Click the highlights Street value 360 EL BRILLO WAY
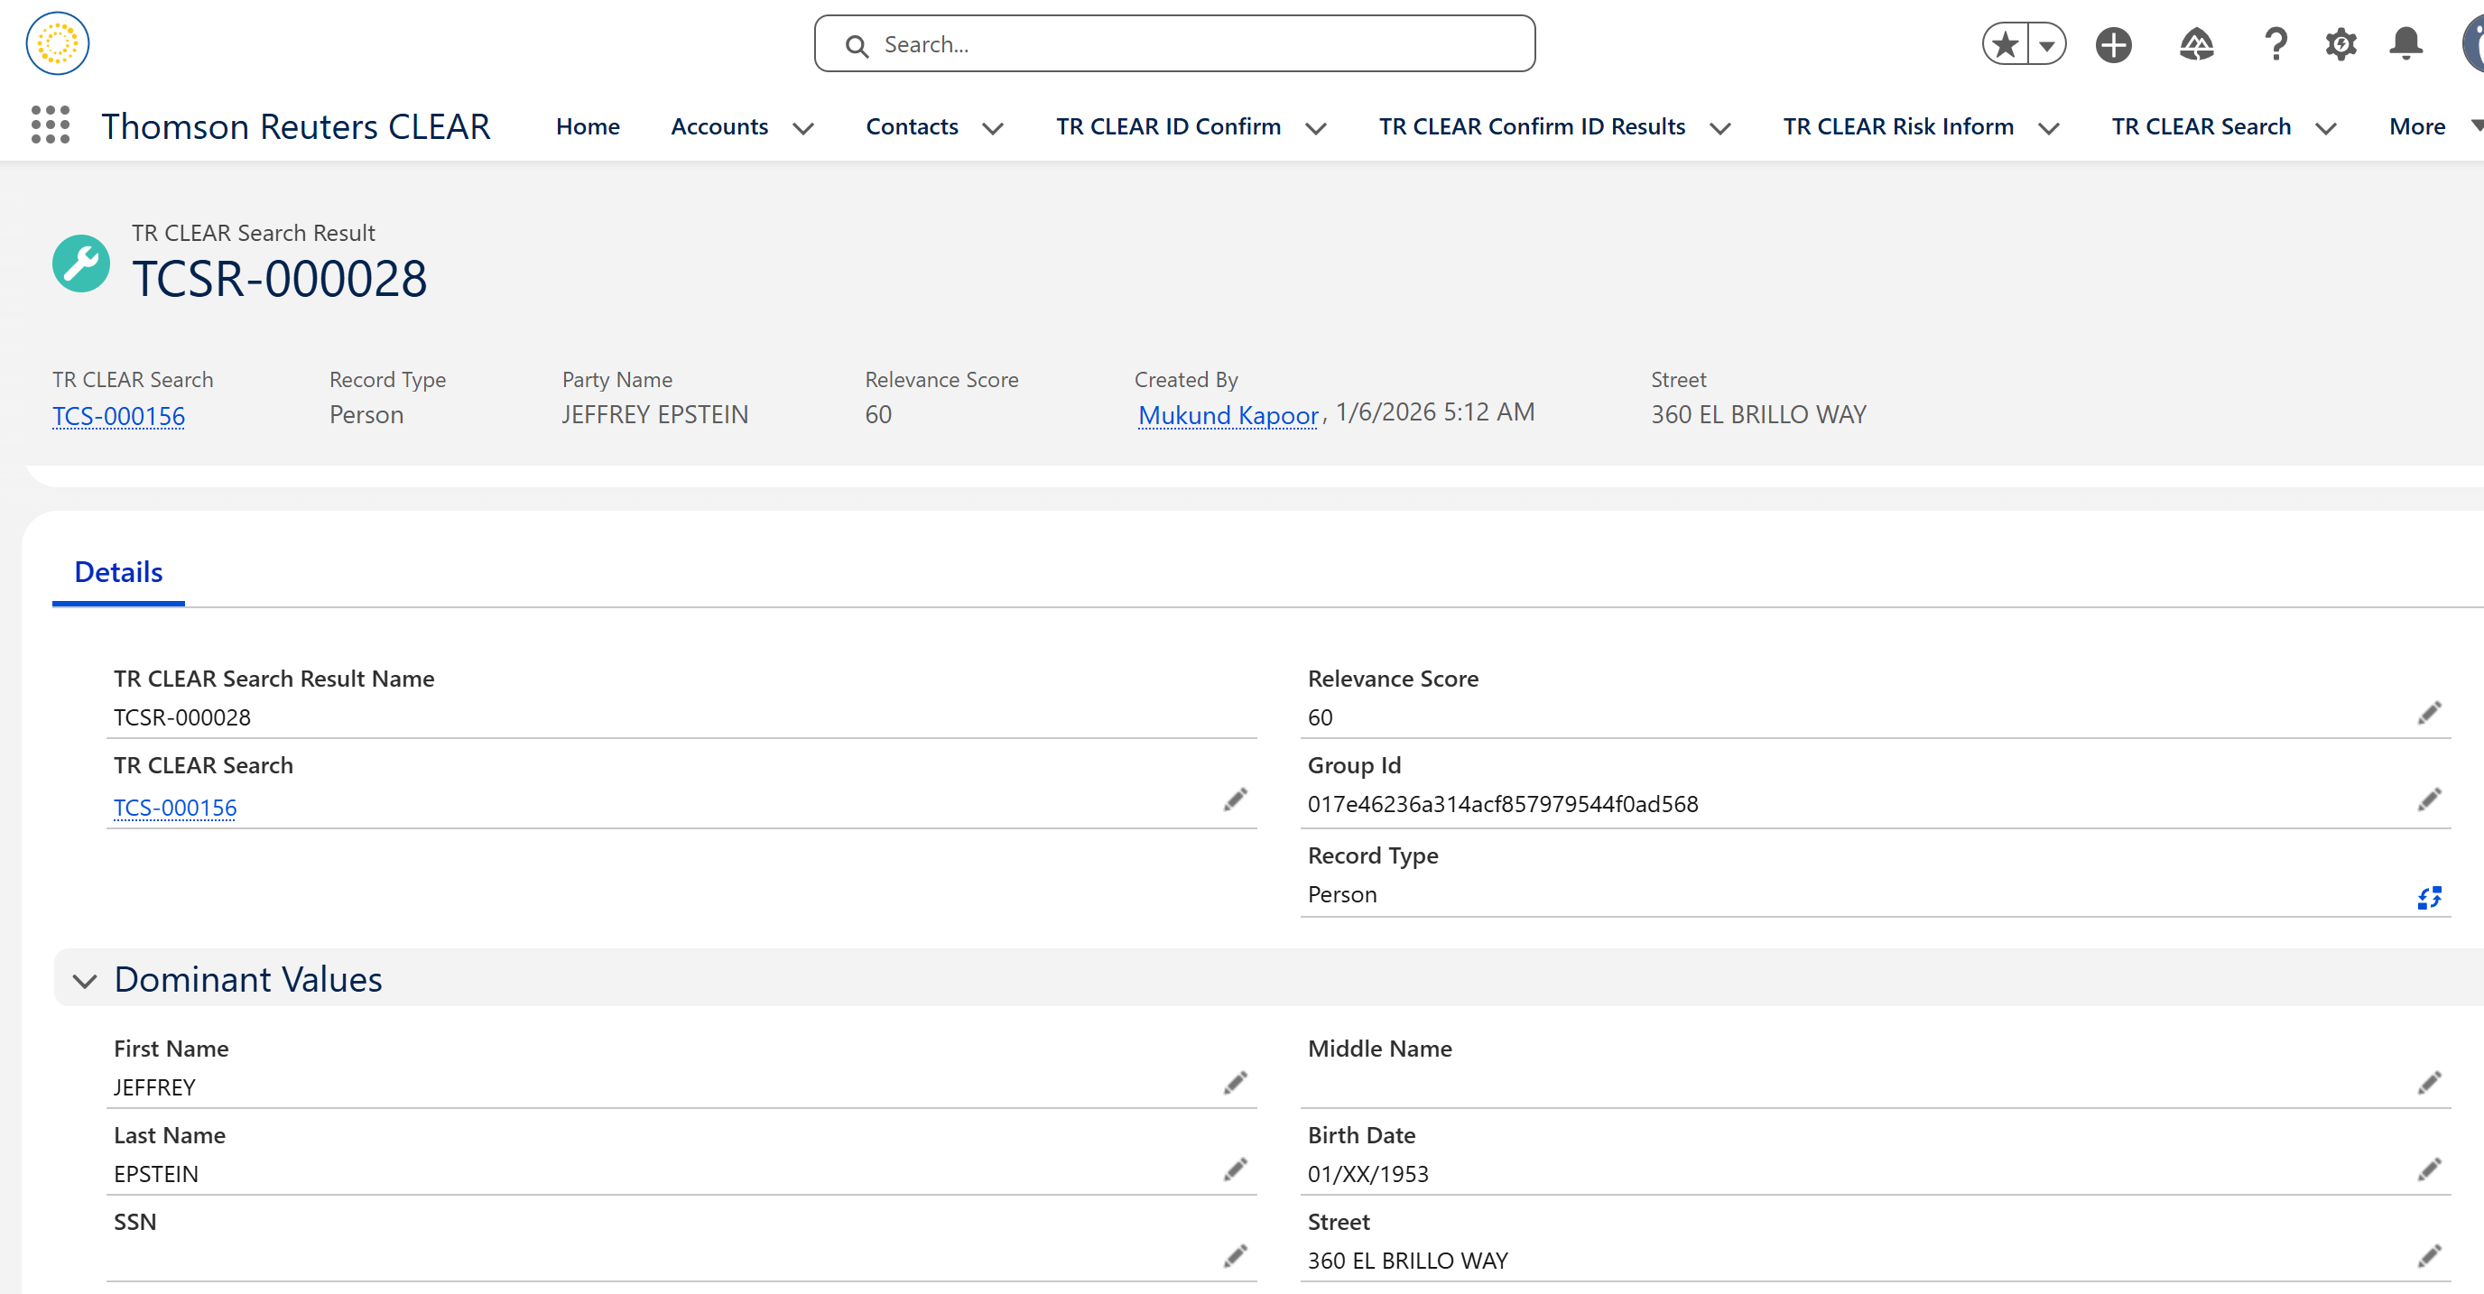The width and height of the screenshot is (2484, 1294). tap(1759, 414)
